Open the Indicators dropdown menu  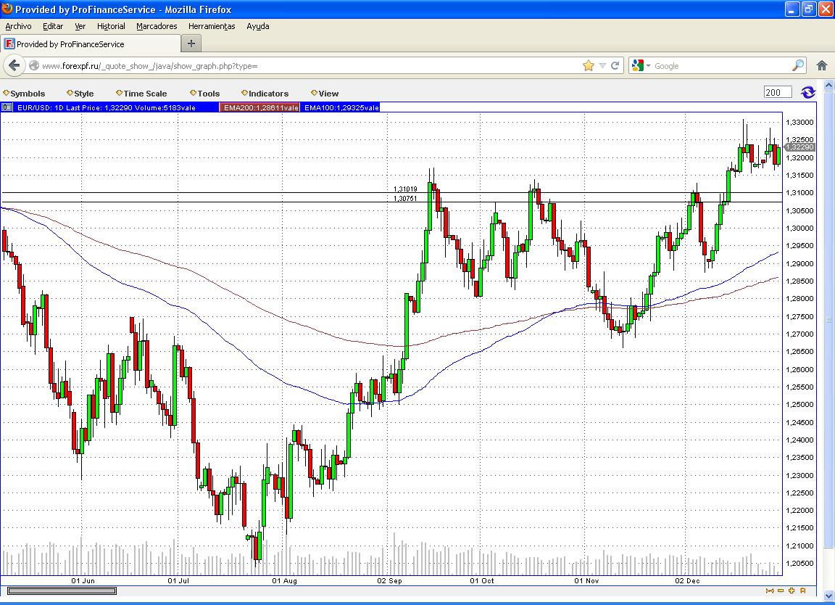(265, 94)
